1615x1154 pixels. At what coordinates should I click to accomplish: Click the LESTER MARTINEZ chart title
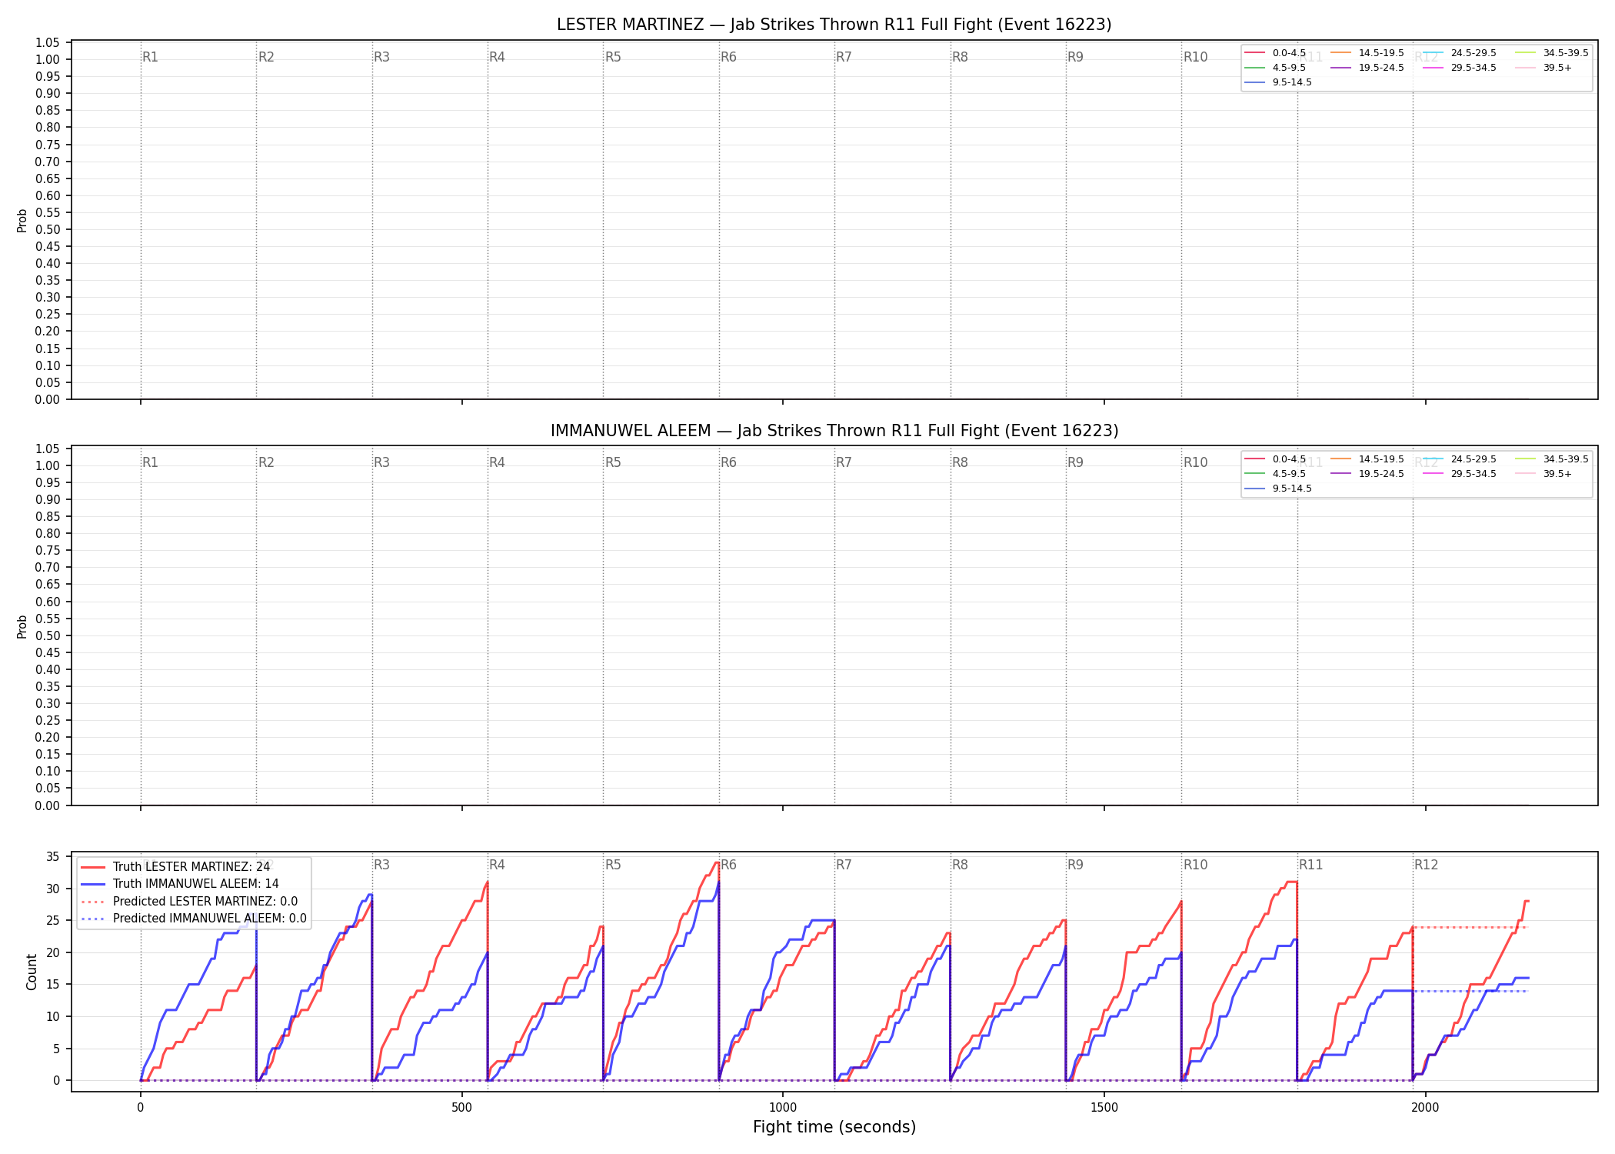[834, 25]
